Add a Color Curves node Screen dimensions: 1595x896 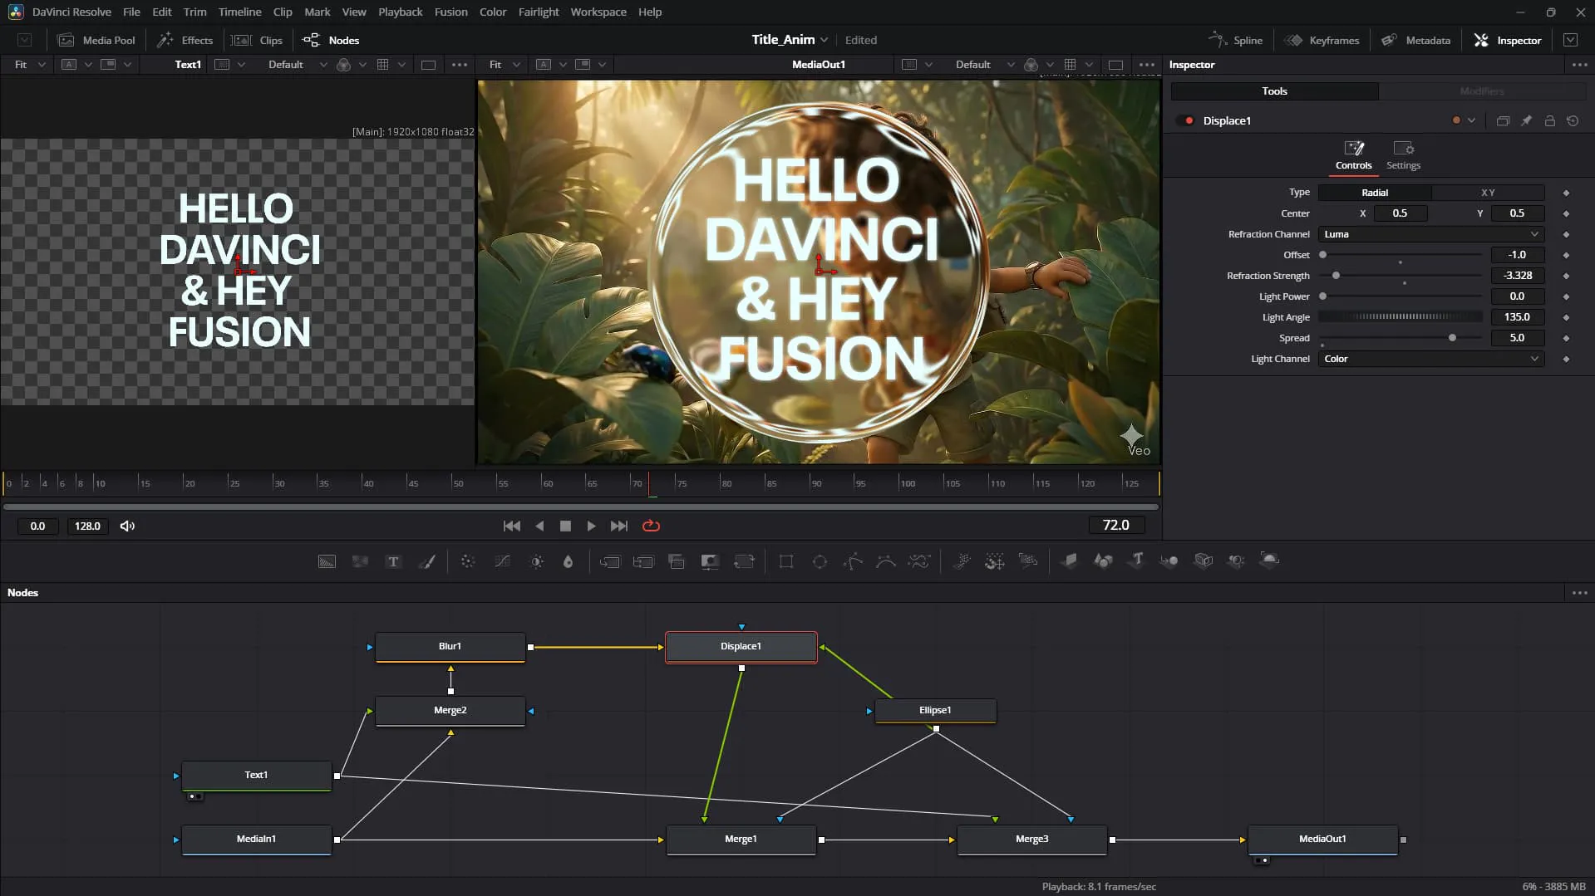[x=502, y=561]
